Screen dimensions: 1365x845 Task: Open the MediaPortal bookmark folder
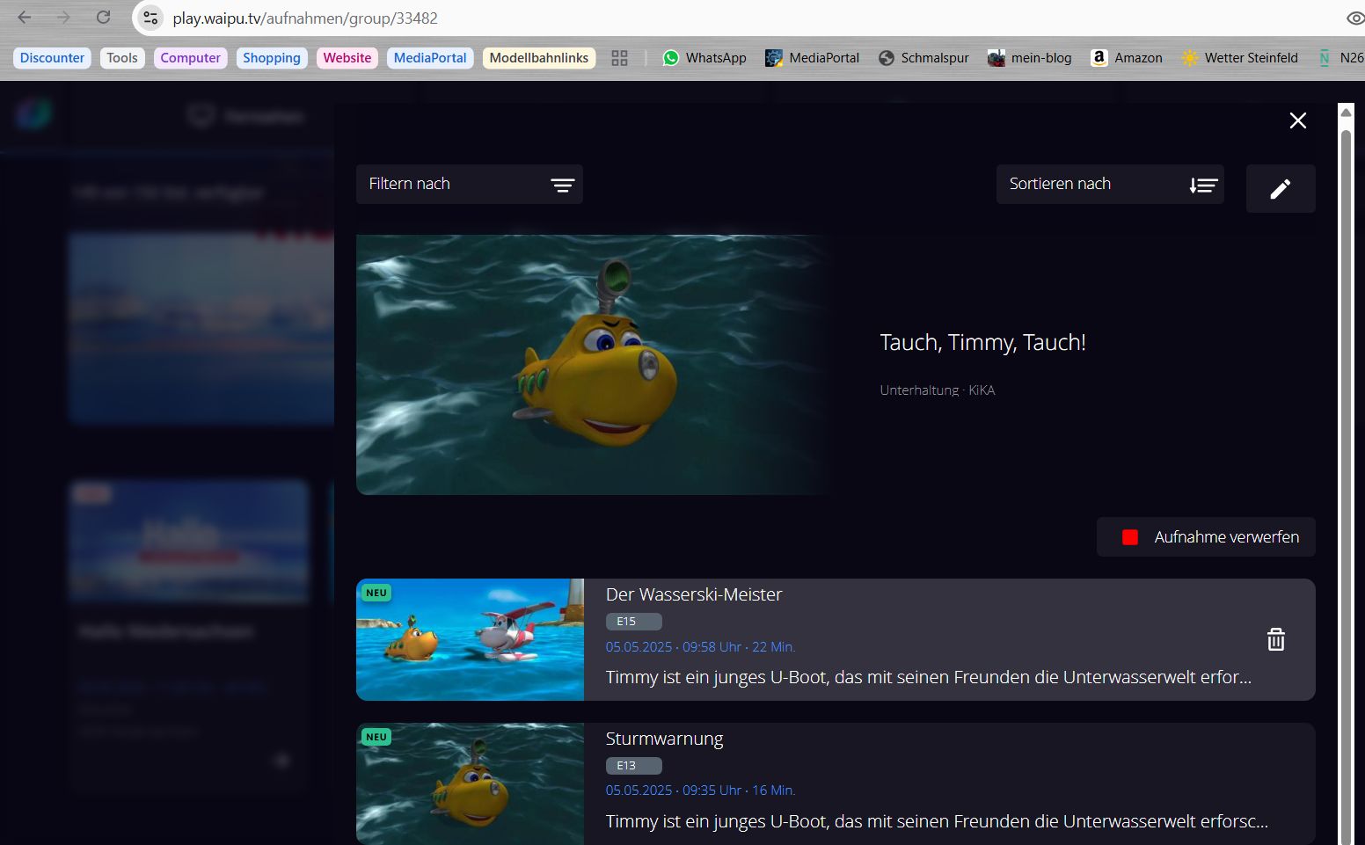pyautogui.click(x=430, y=58)
